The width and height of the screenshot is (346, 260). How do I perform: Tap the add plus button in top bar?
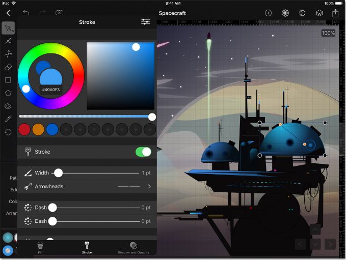(268, 13)
